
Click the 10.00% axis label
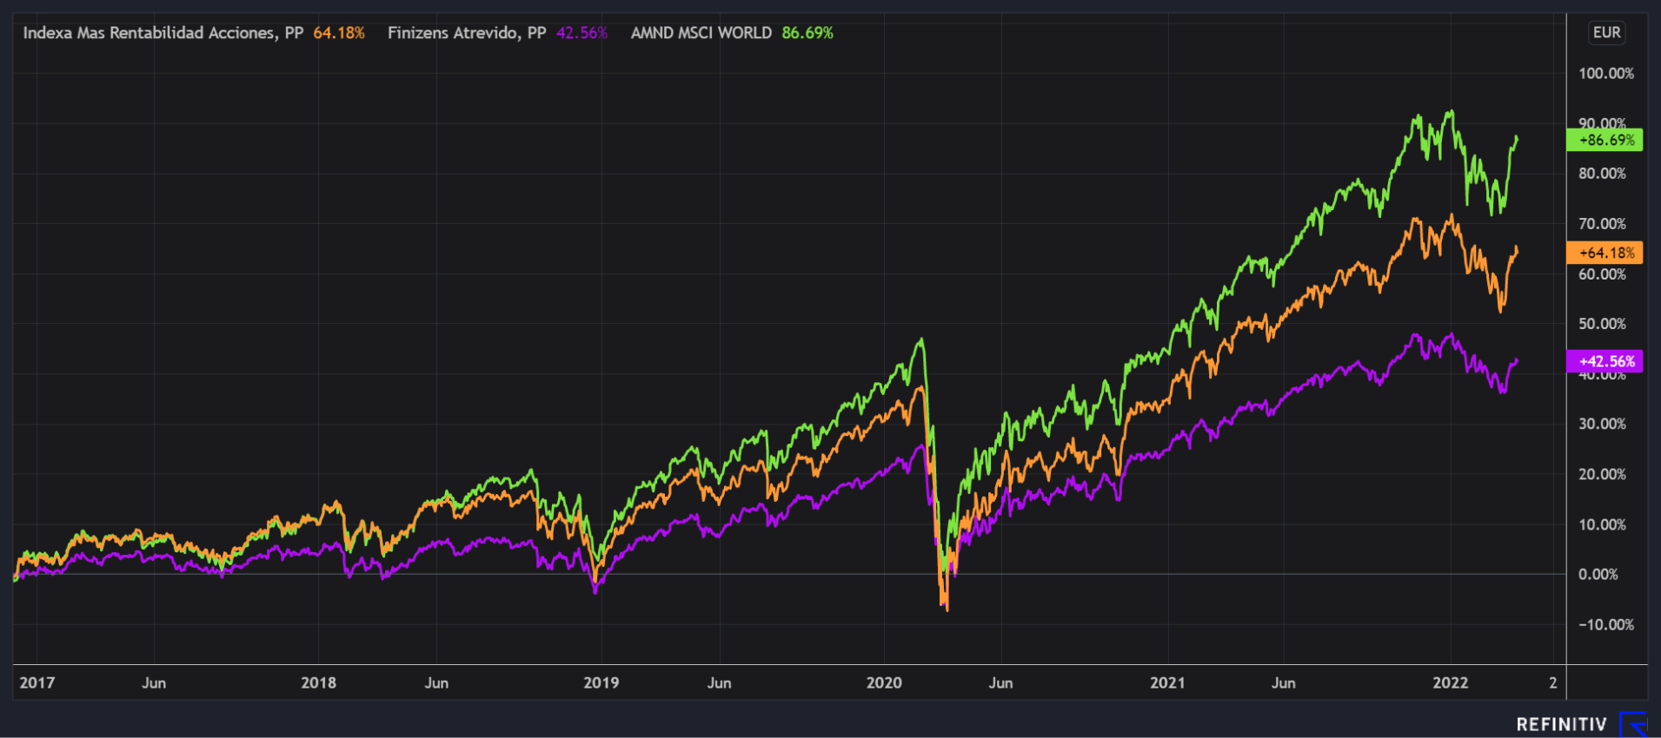point(1602,524)
